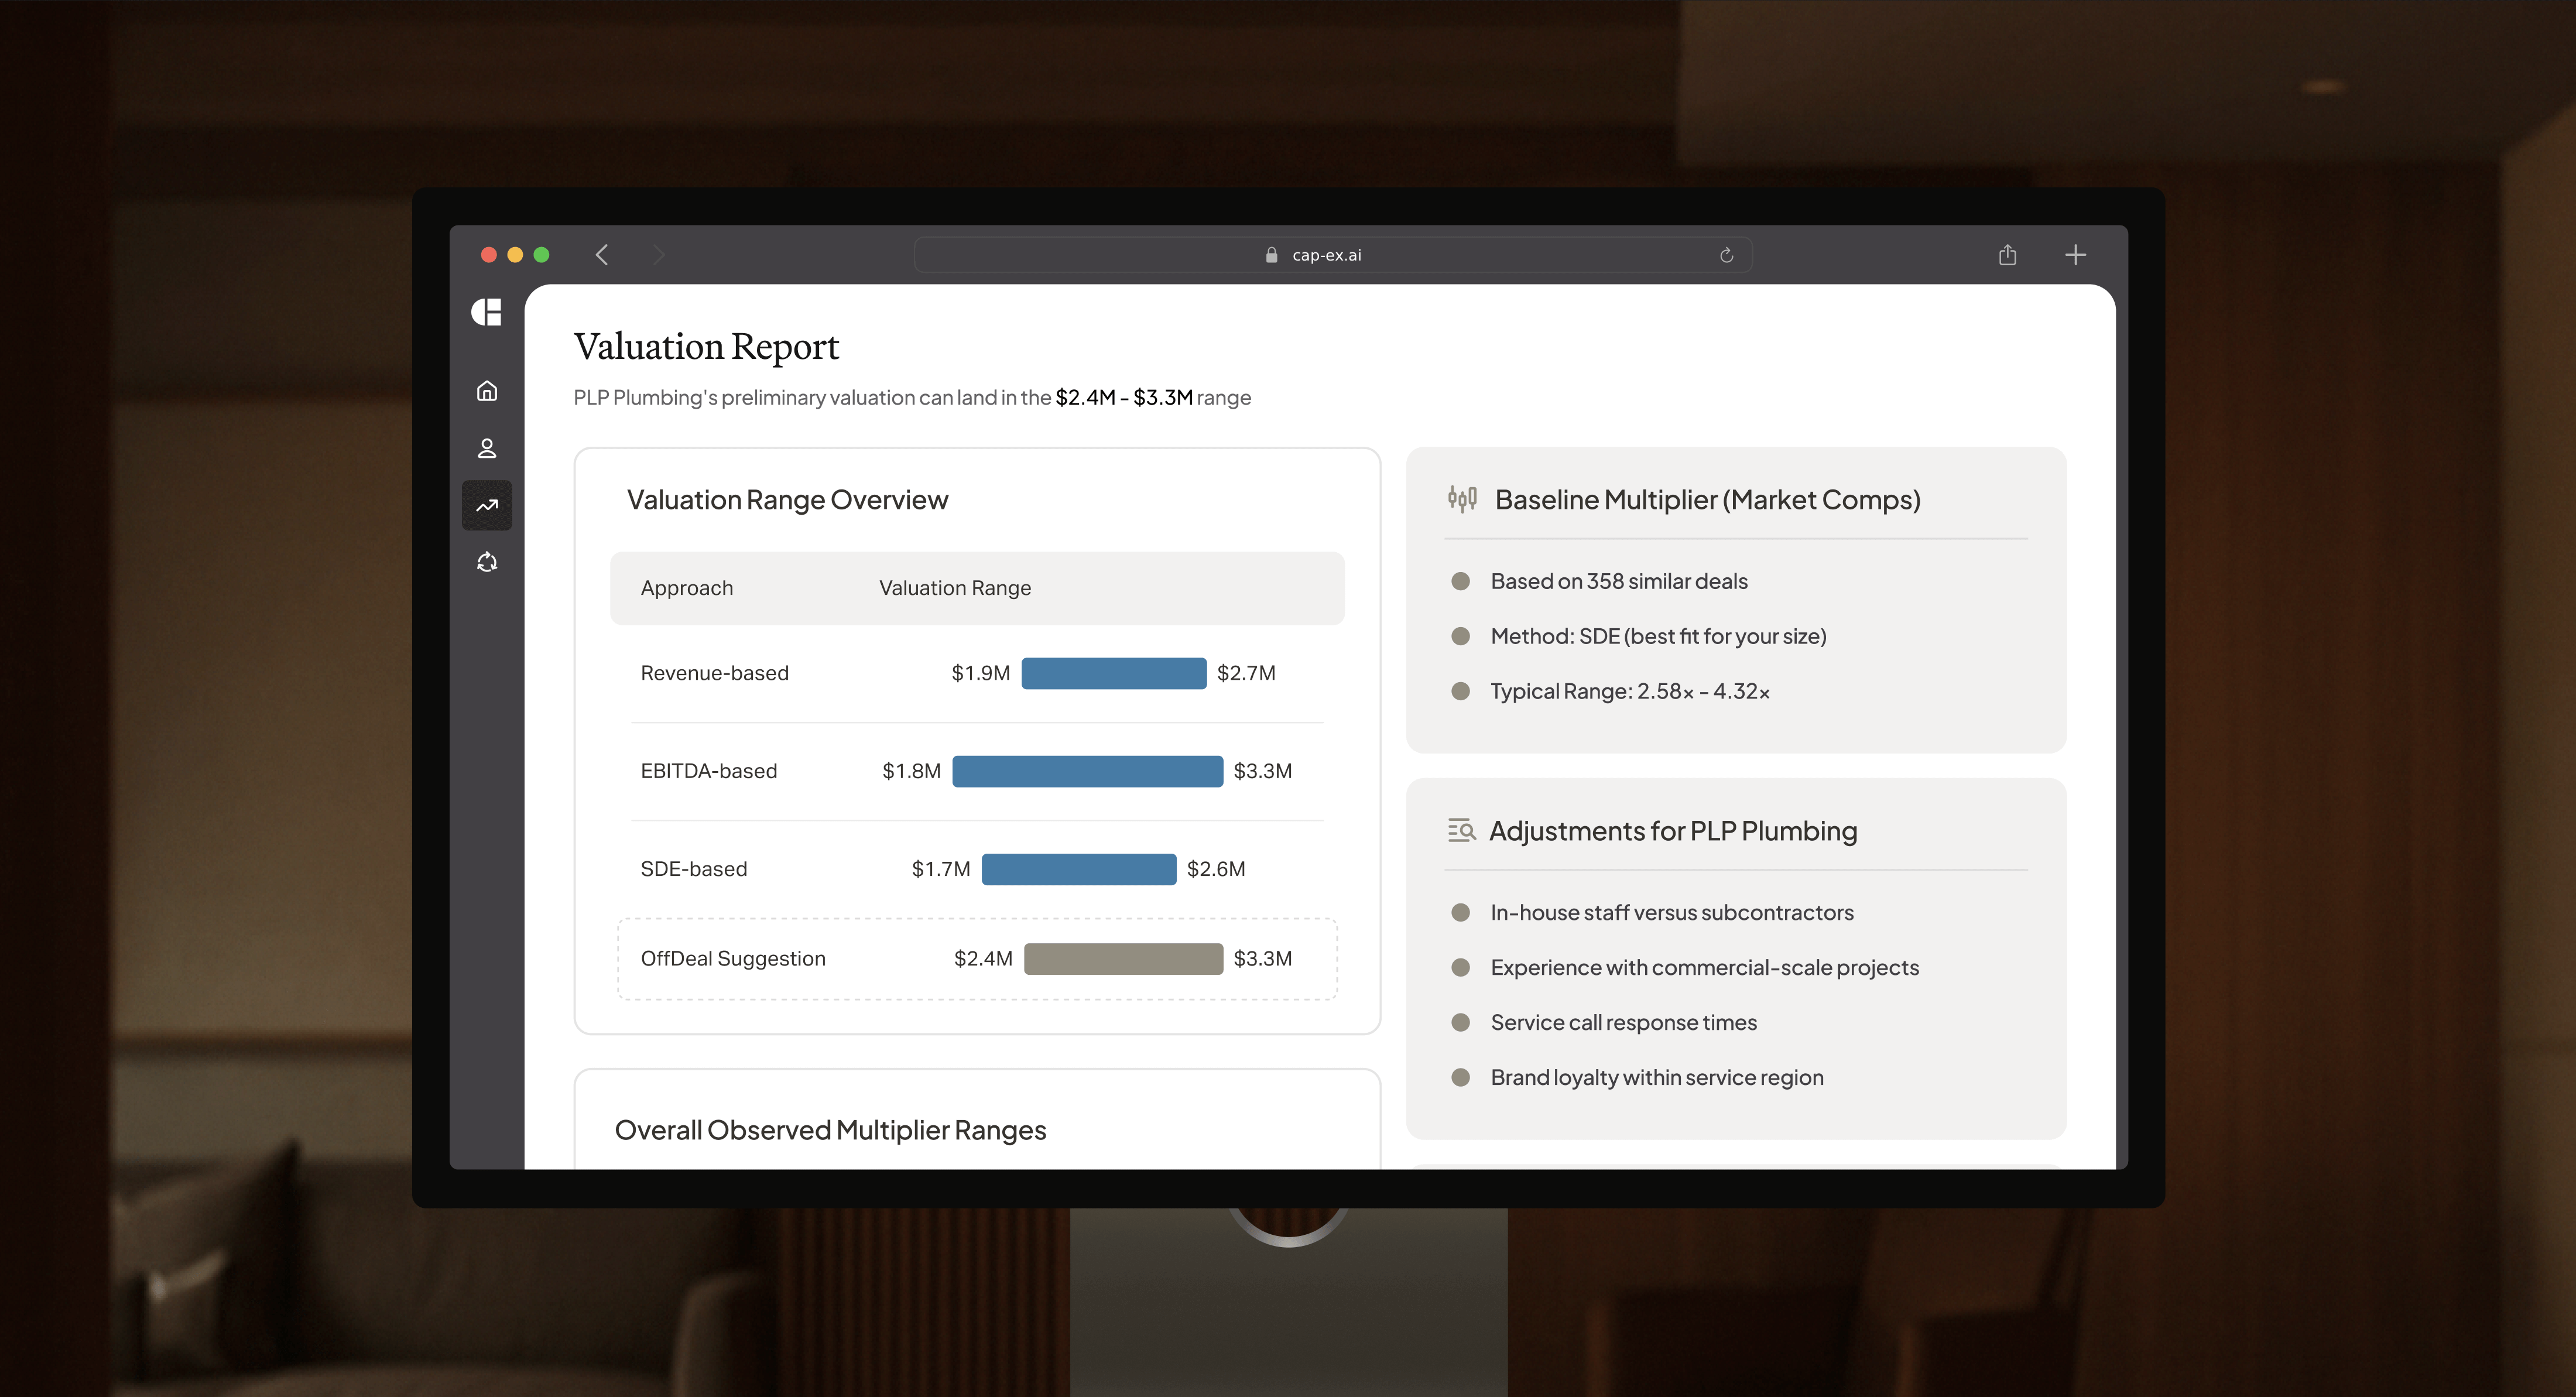Click the Valuation Range column header
This screenshot has width=2576, height=1397.
tap(954, 588)
